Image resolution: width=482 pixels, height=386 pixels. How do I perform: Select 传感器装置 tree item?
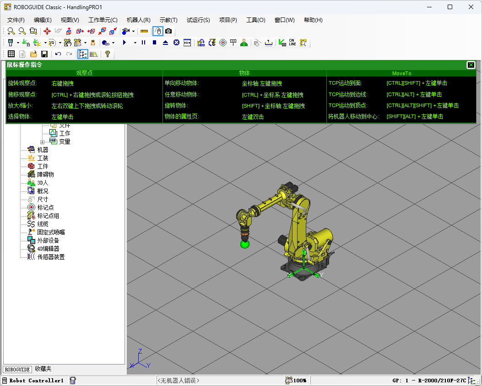pos(51,257)
